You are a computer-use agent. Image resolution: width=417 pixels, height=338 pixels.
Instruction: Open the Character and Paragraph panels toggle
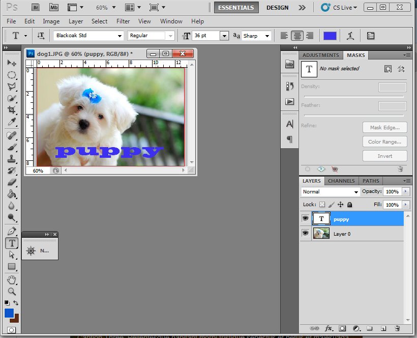pos(370,36)
